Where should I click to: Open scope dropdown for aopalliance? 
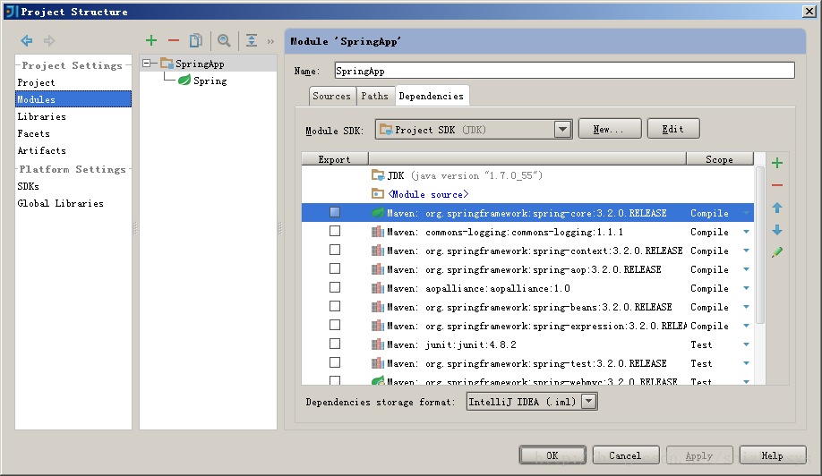pyautogui.click(x=746, y=288)
